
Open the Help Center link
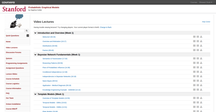coord(206,22)
